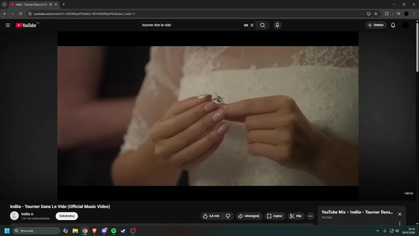
Task: Switch to Chrome in taskbar
Action: click(x=85, y=231)
